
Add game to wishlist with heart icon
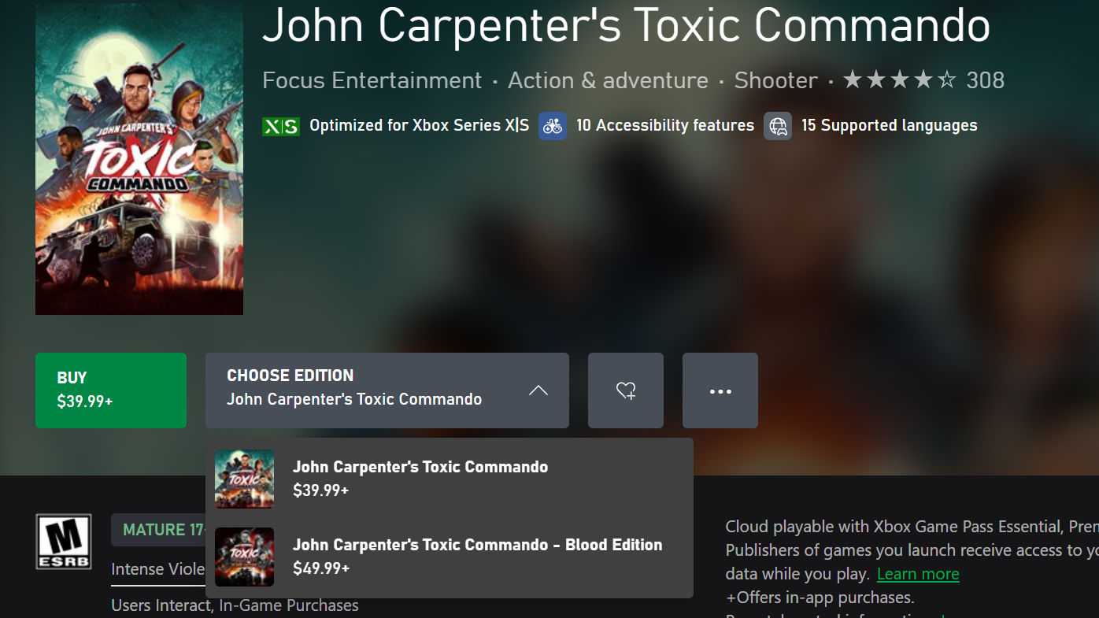pos(626,390)
